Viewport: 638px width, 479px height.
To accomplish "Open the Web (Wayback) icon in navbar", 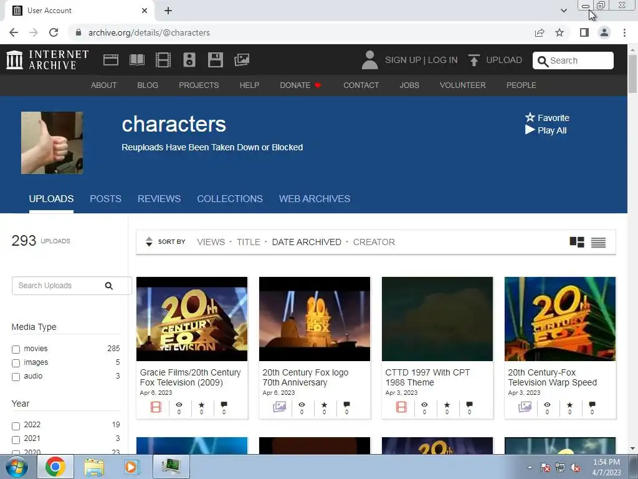I will point(111,60).
